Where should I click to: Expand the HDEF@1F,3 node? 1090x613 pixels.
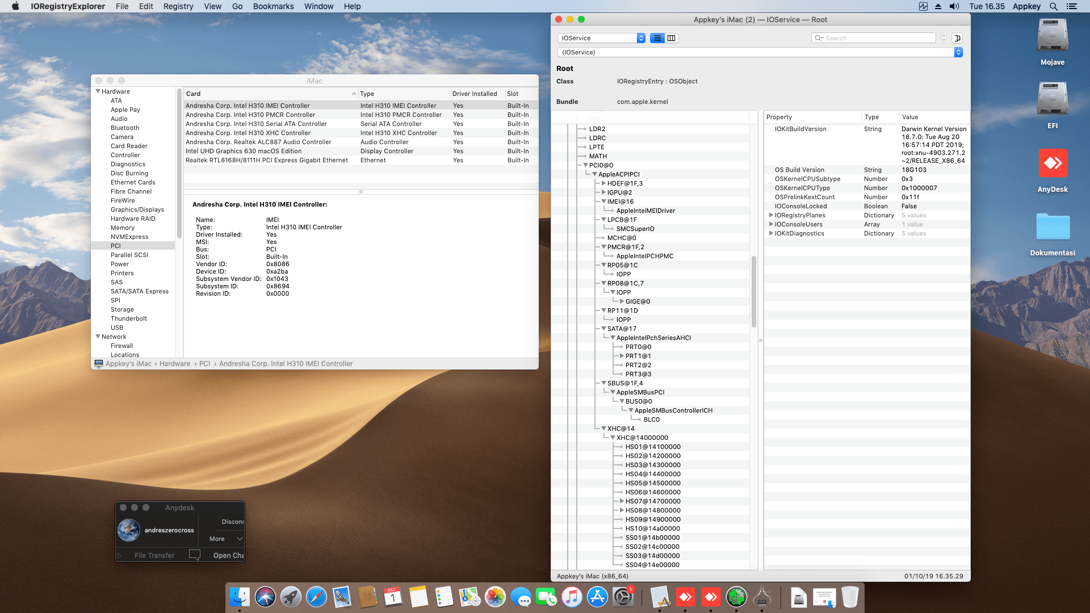(603, 183)
